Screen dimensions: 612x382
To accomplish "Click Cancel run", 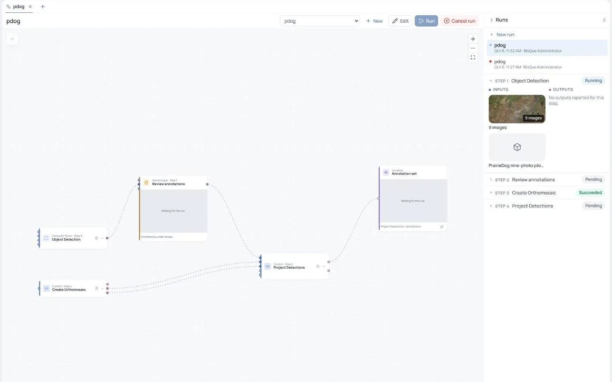I will pyautogui.click(x=459, y=21).
